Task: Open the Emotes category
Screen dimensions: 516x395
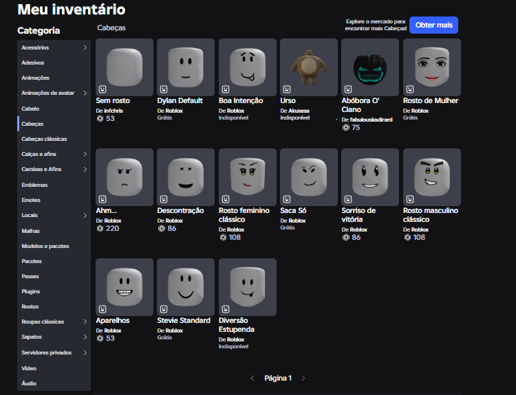Action: tap(31, 200)
